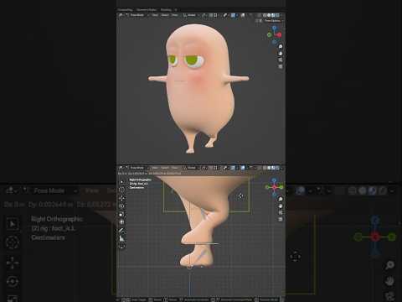402x302 pixels.
Task: Click green Y axis on upper viewport gizmo
Action: click(x=269, y=35)
